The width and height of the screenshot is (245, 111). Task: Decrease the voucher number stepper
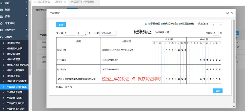pos(85,34)
